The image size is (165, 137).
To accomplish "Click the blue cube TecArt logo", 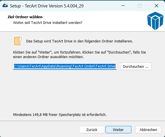I will coord(155,21).
